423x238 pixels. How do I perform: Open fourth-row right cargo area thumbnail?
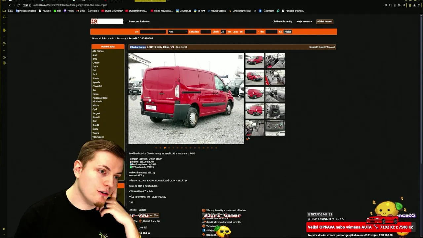coord(275,111)
